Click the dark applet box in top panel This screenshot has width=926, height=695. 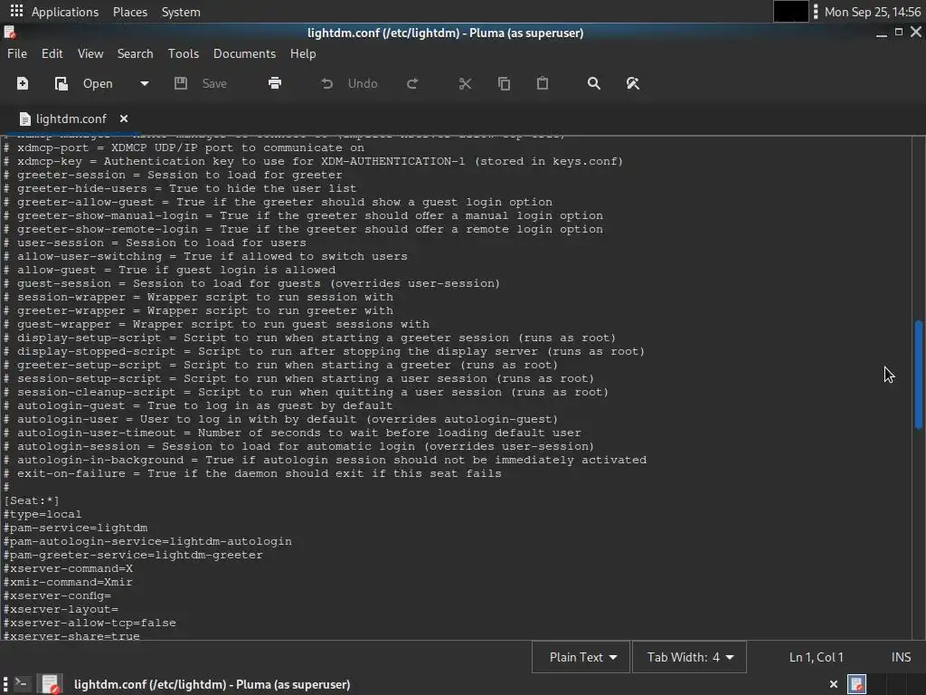coord(790,11)
